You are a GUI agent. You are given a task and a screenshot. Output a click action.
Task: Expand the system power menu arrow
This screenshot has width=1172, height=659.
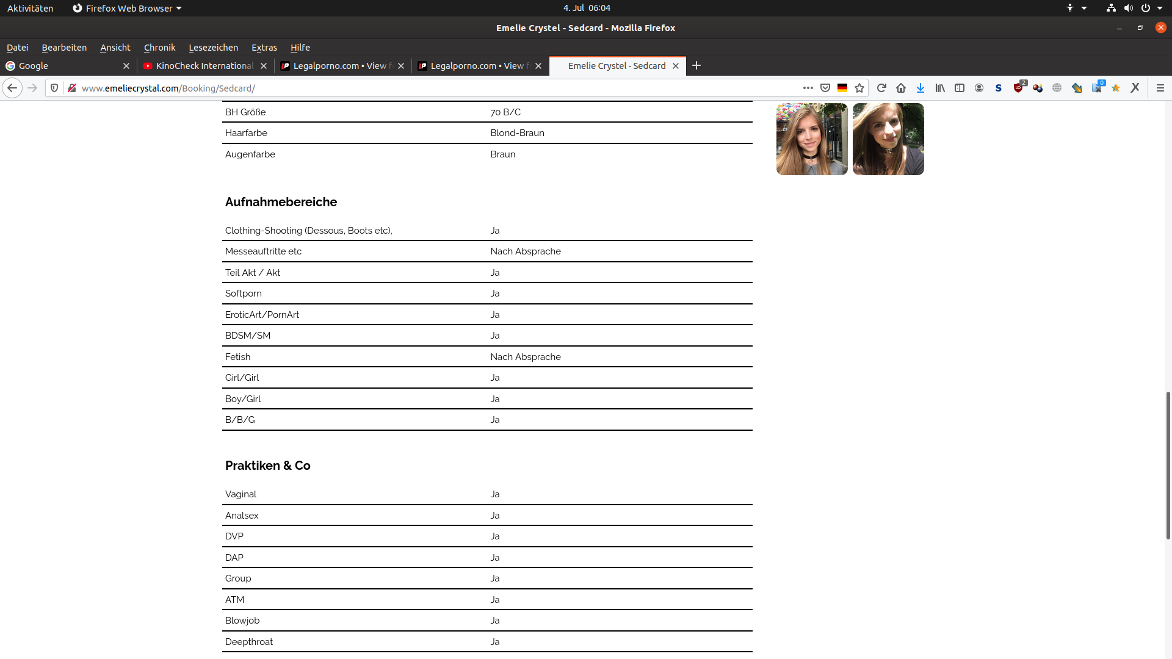[1160, 8]
